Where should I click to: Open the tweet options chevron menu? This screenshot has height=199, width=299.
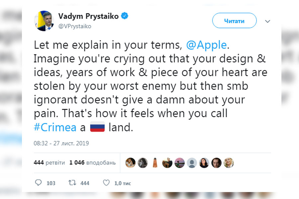pos(268,21)
